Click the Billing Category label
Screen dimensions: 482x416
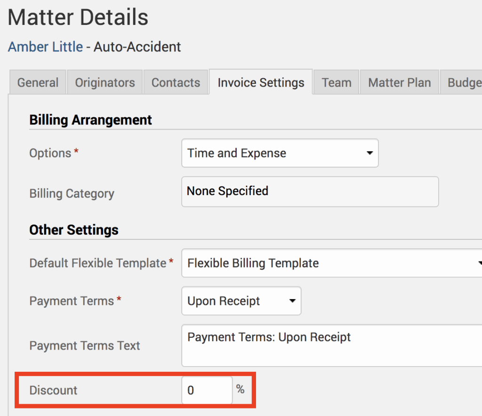[72, 194]
